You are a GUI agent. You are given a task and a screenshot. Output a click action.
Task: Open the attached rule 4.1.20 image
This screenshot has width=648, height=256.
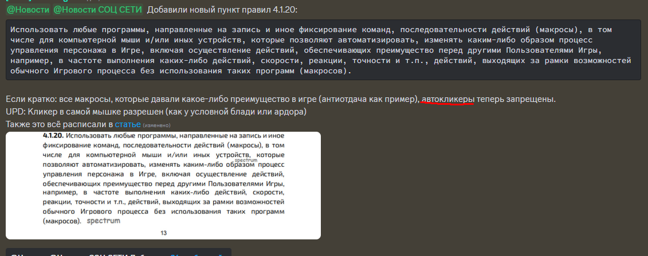pyautogui.click(x=163, y=186)
